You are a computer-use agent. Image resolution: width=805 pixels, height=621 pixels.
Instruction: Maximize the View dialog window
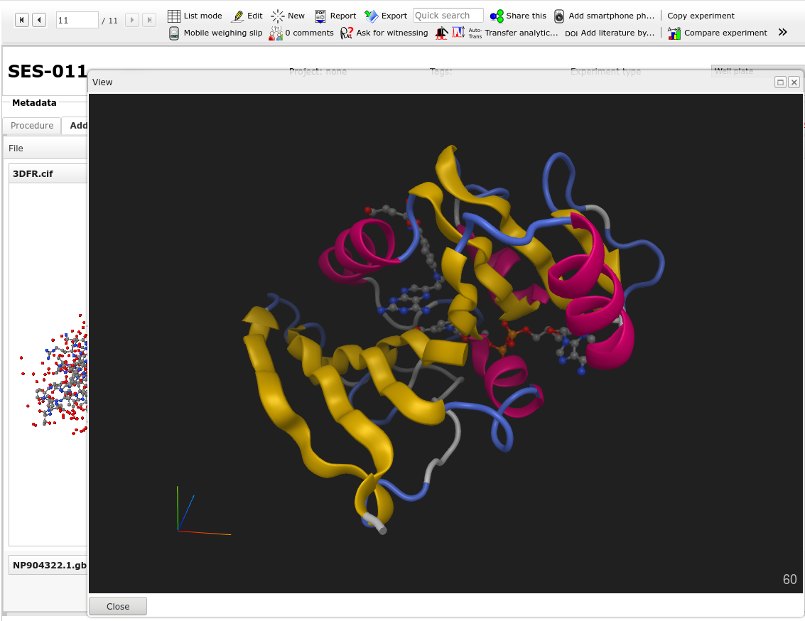coord(780,82)
